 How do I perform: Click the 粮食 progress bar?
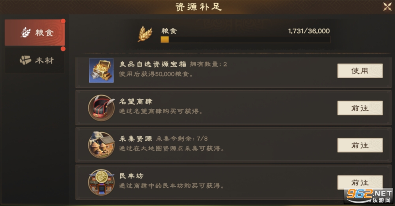(x=245, y=39)
